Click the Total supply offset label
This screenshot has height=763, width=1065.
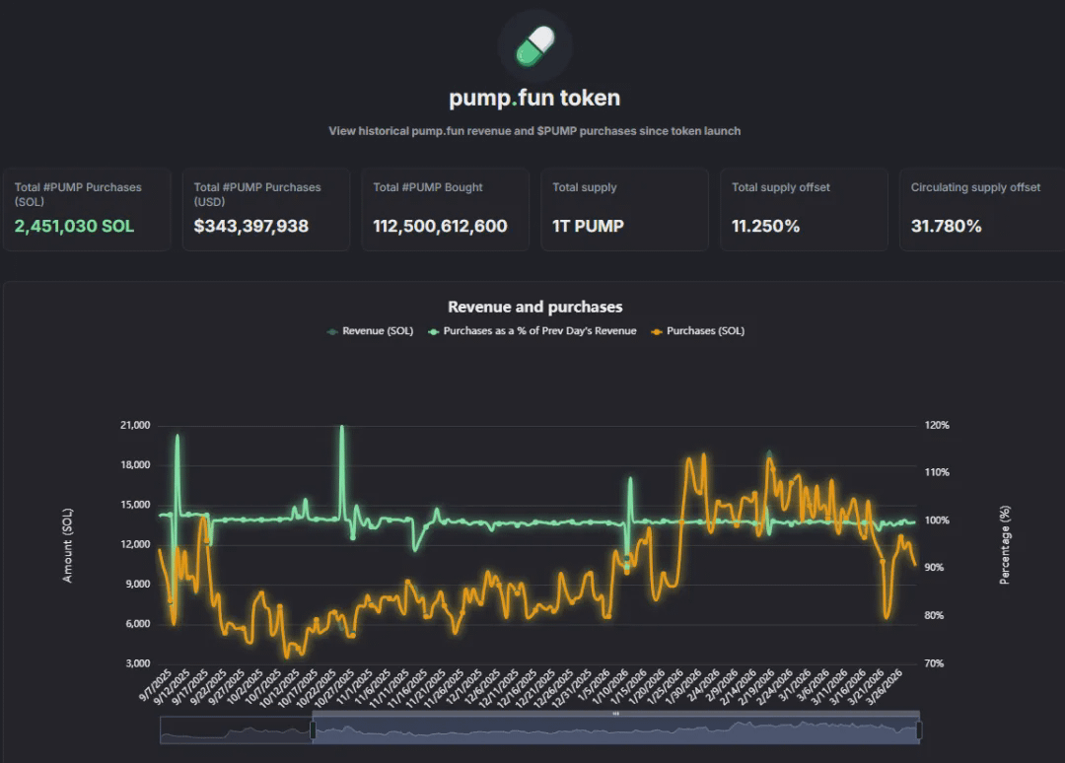click(x=781, y=187)
